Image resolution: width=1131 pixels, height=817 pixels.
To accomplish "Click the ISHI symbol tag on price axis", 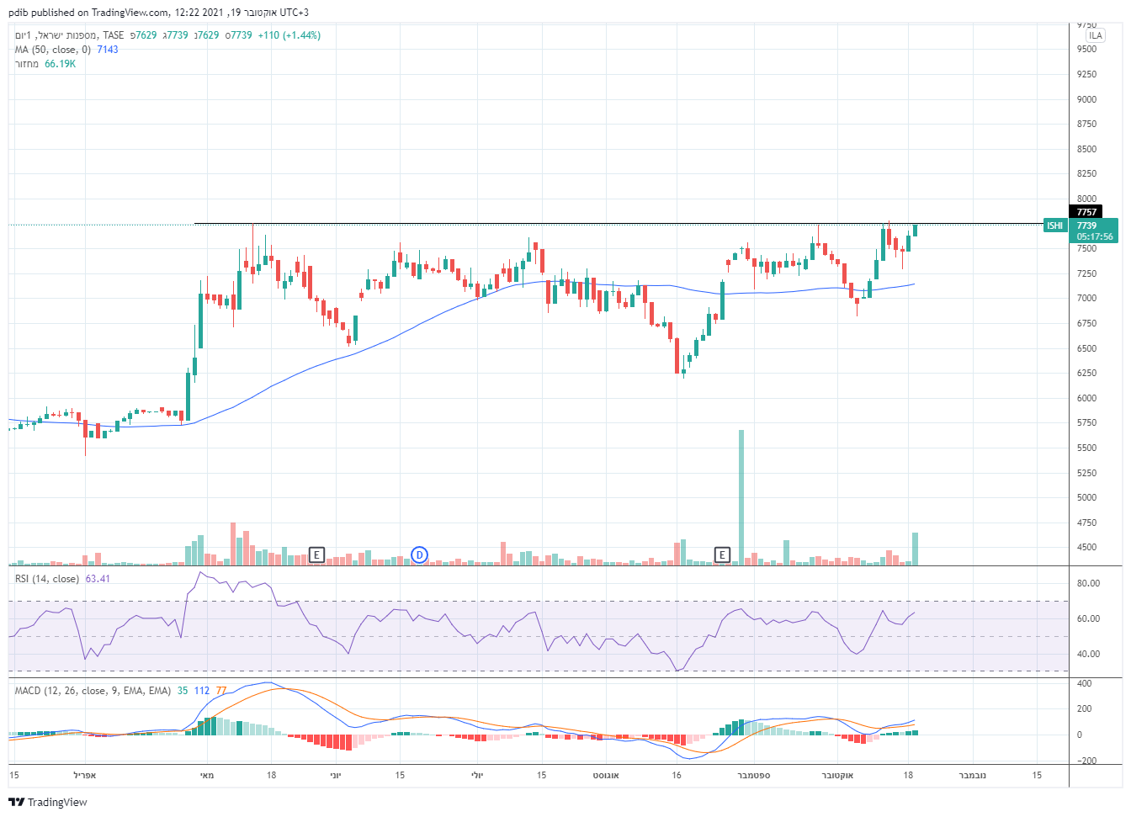I will 1054,225.
